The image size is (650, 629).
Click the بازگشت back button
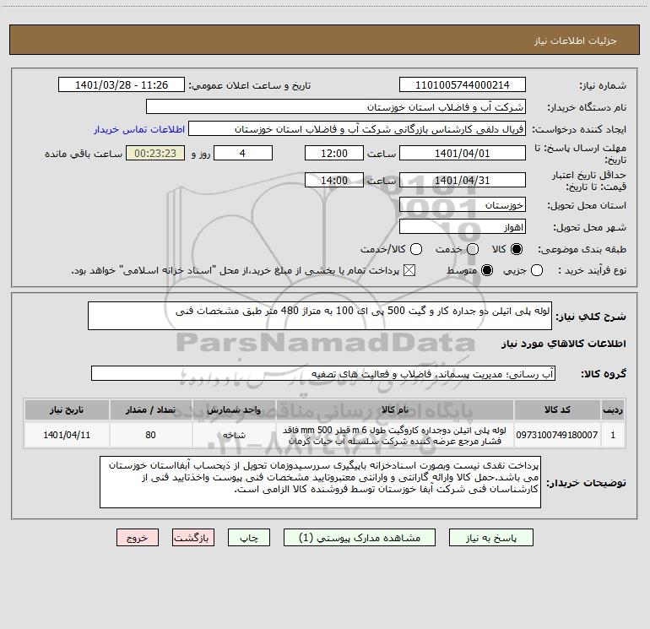(193, 538)
